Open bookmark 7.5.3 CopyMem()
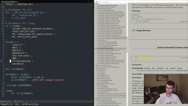Image resolution: width=188 pixels, height=106 pixels. tap(107, 57)
